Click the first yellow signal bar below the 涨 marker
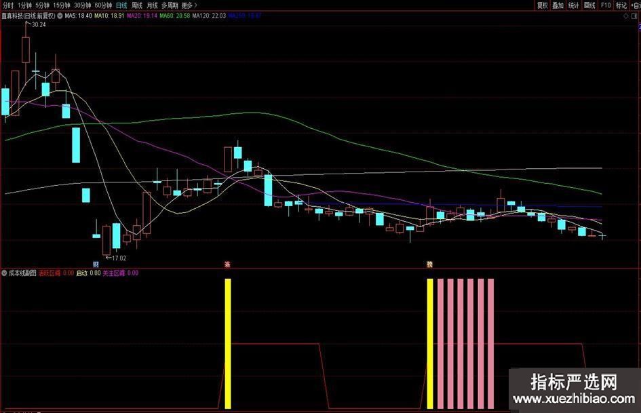This screenshot has height=413, width=641. [x=228, y=343]
